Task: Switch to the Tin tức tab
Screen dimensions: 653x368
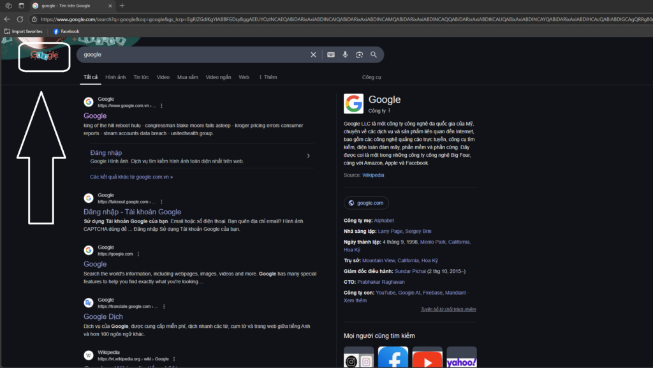Action: 141,77
